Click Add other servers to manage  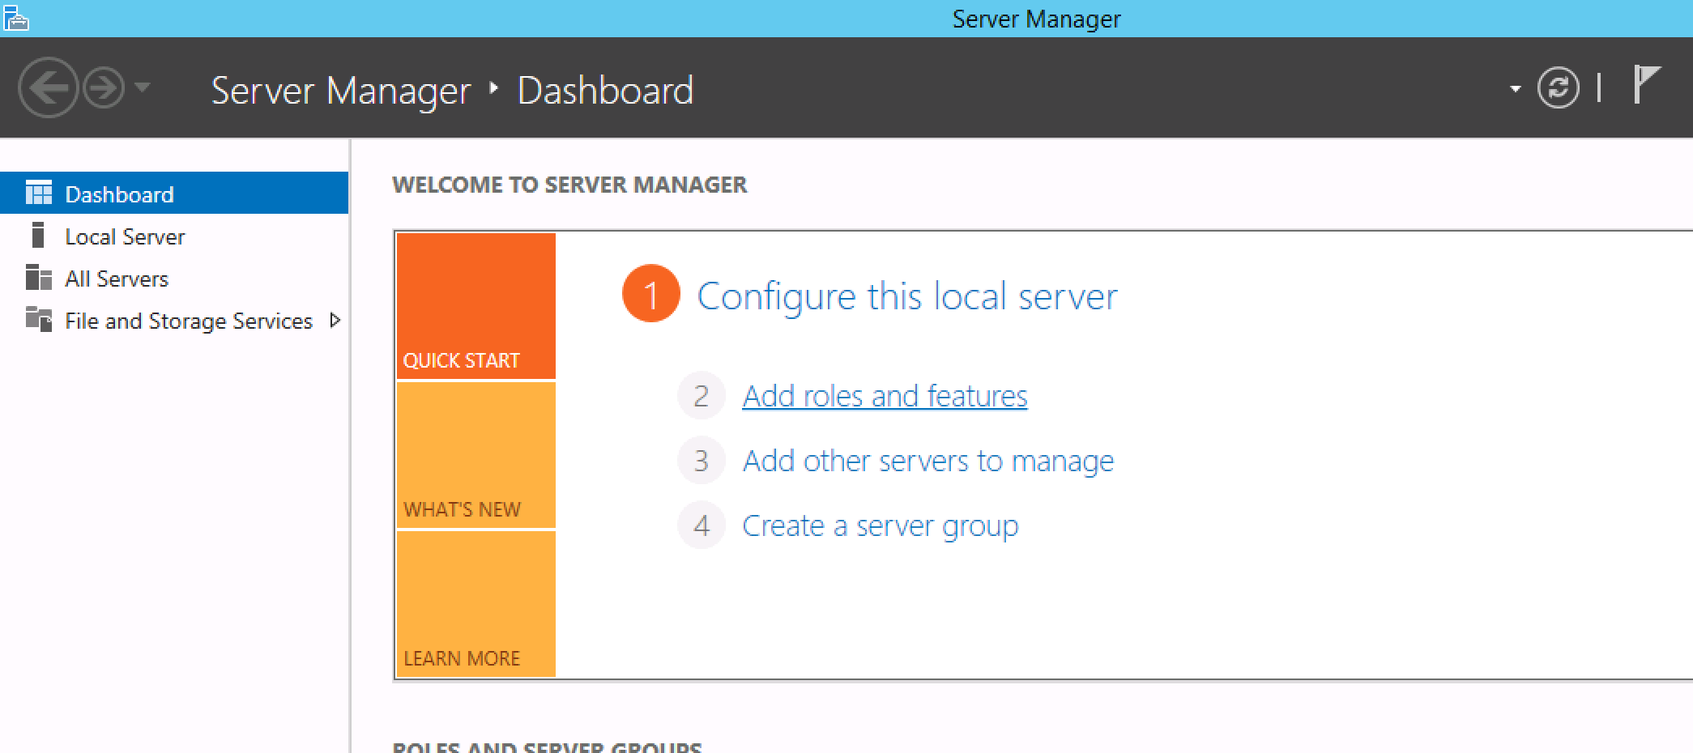(928, 461)
